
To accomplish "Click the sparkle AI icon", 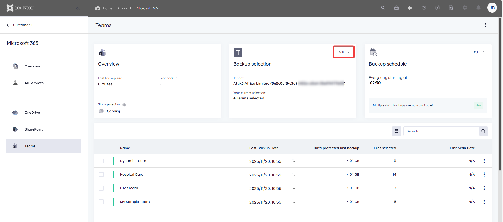I will pyautogui.click(x=410, y=8).
